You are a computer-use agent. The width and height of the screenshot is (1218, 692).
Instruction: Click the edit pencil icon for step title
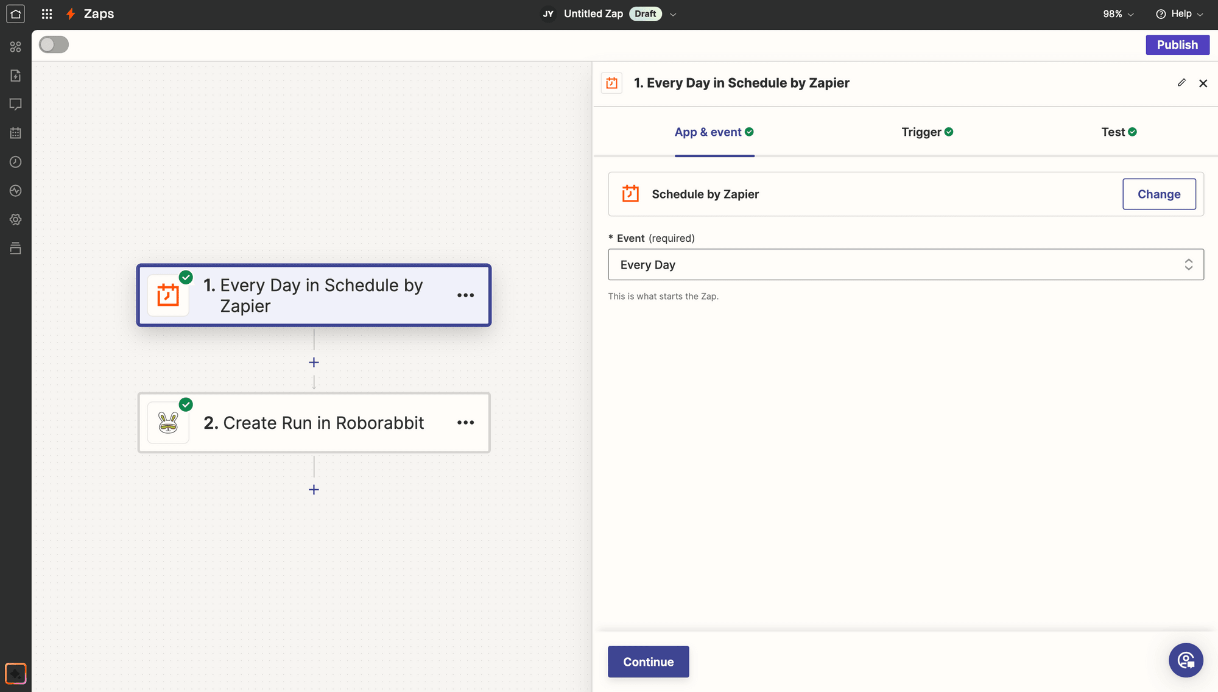1181,82
